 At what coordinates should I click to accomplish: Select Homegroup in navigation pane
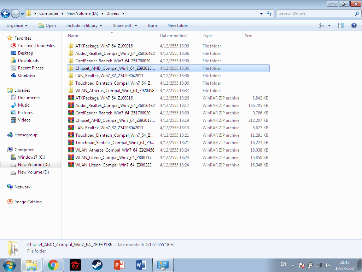pos(22,135)
